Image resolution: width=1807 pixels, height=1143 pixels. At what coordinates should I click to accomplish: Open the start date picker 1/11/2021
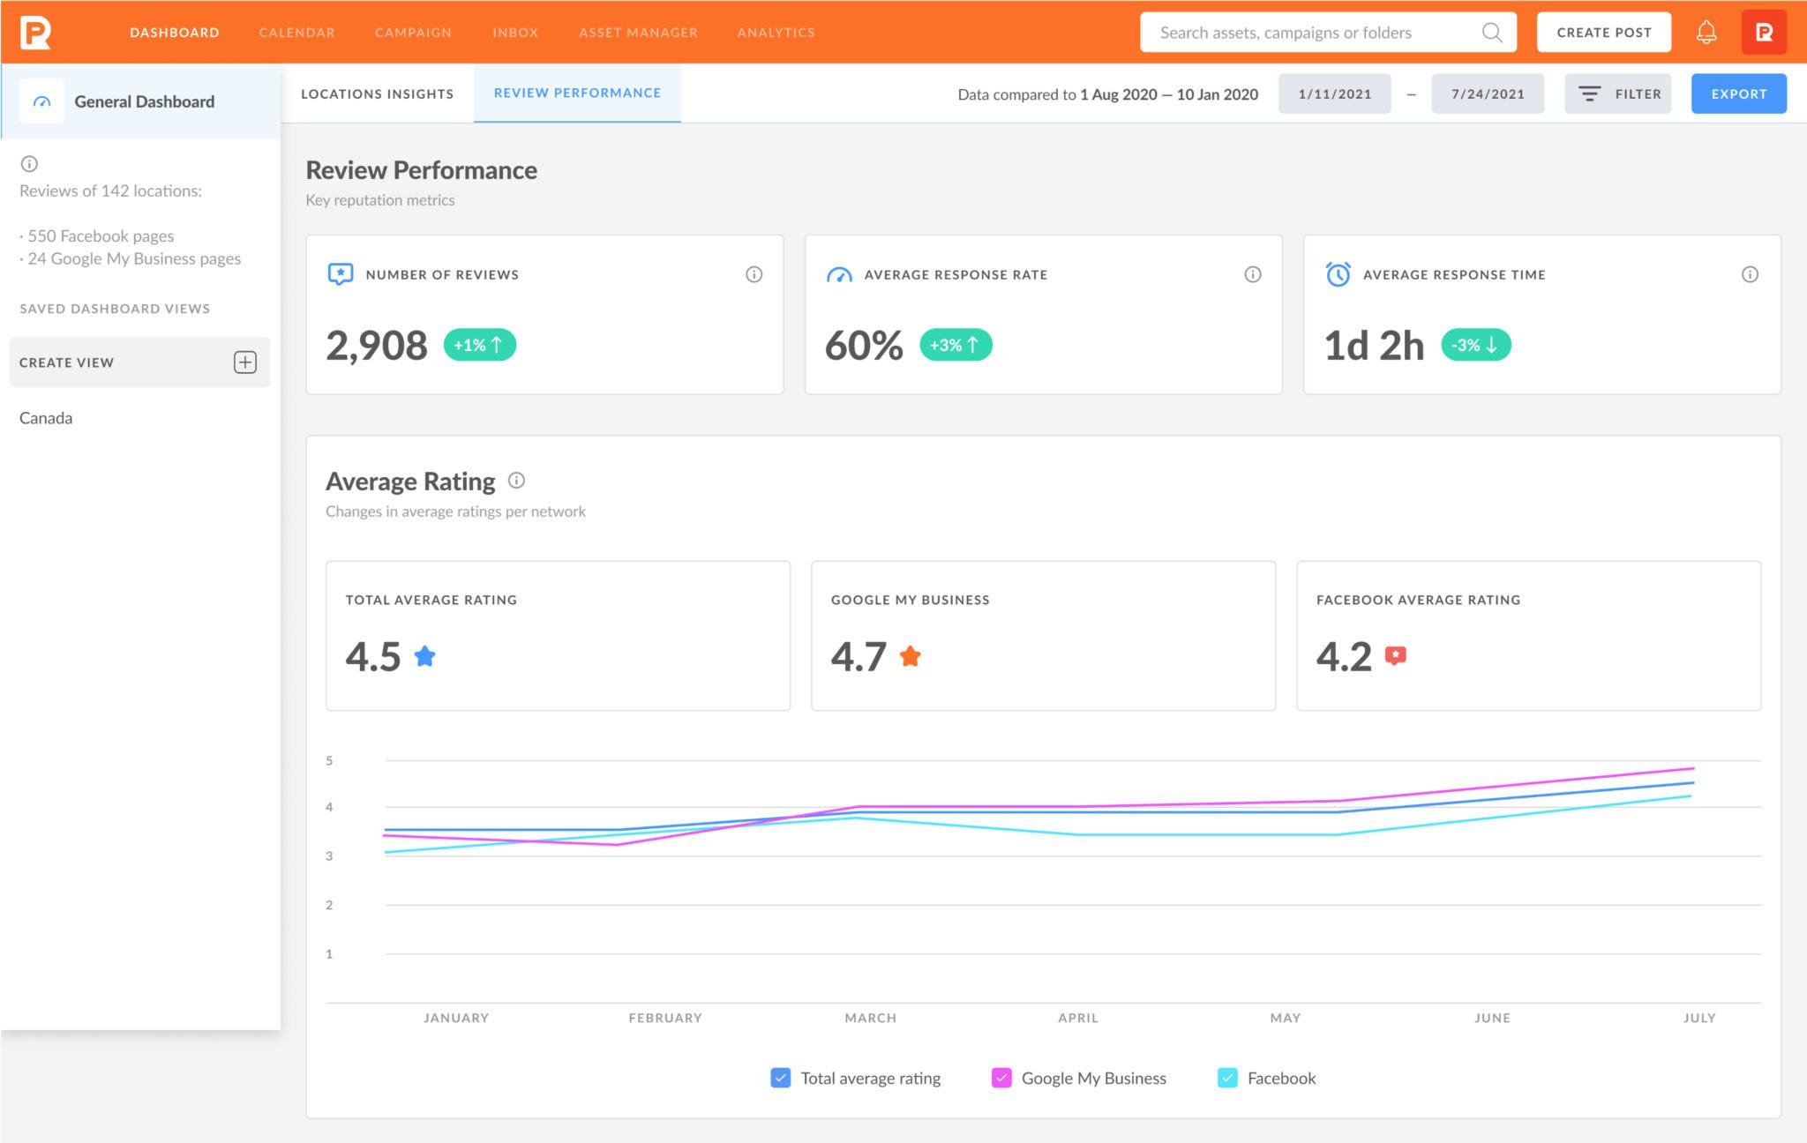1334,94
